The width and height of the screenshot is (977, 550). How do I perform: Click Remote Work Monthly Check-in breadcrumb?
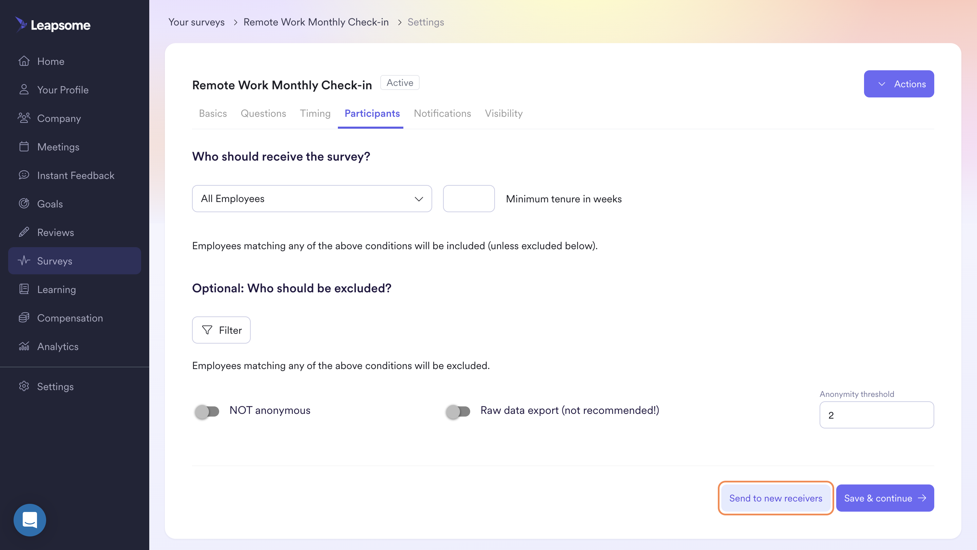pos(316,22)
